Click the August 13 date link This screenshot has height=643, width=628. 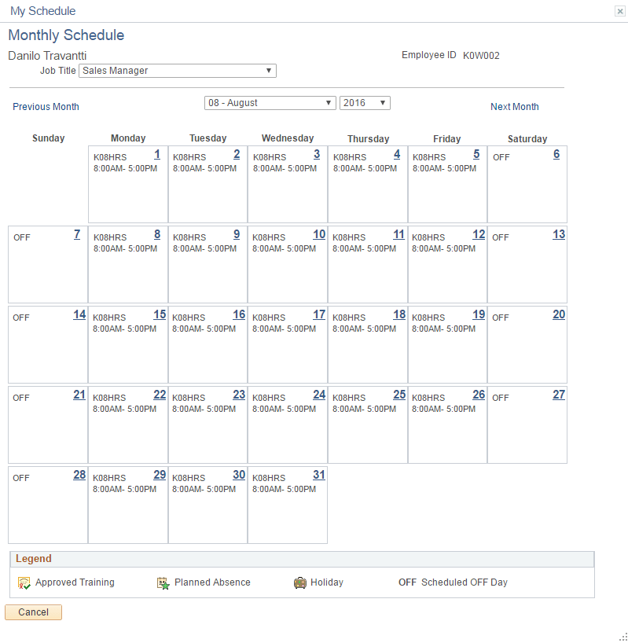[x=558, y=234]
